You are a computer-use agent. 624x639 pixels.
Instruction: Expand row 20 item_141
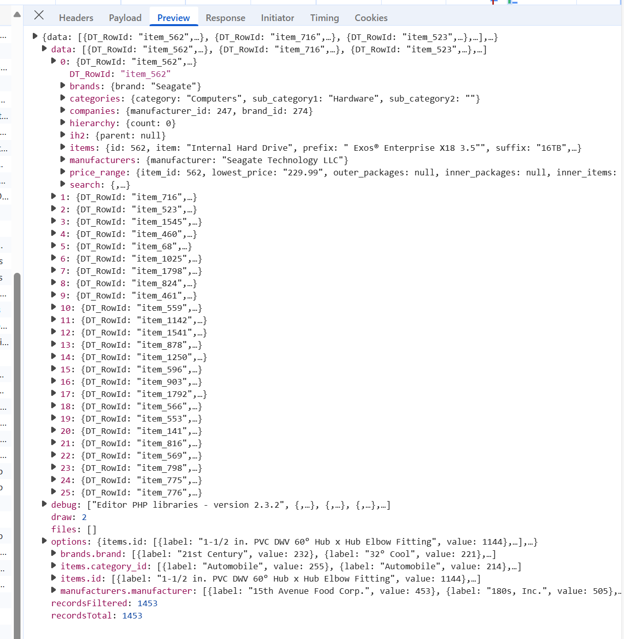(53, 430)
